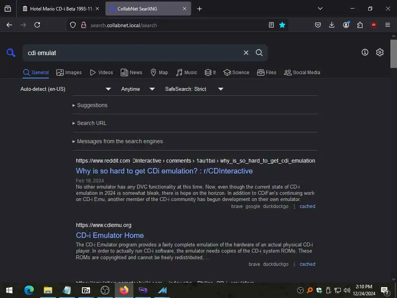
Task: Click the page vertical scrollbar thumb
Action: tap(394, 54)
